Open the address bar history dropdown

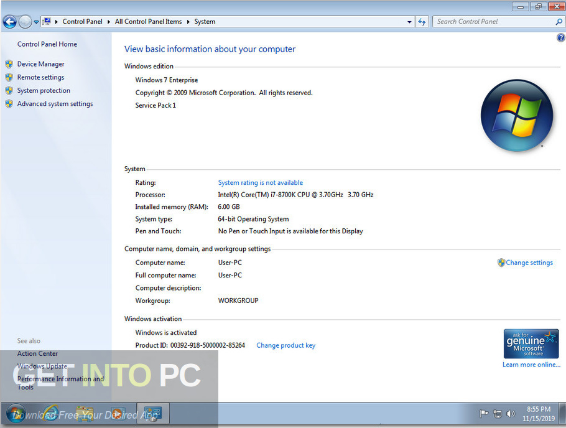point(409,22)
